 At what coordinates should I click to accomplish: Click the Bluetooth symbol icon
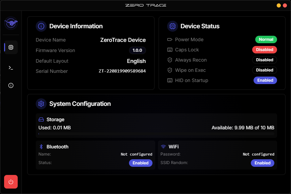[x=41, y=147]
